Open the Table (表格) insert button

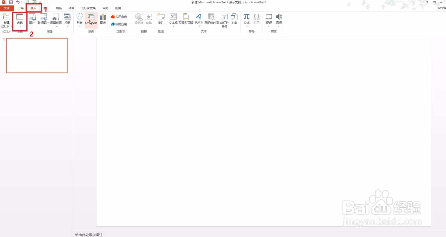[x=20, y=20]
